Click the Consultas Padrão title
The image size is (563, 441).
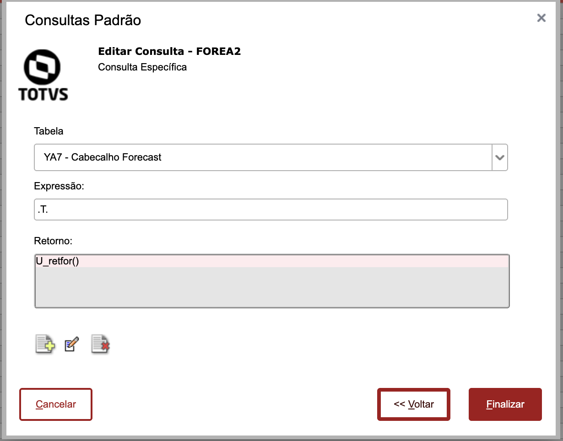[83, 20]
